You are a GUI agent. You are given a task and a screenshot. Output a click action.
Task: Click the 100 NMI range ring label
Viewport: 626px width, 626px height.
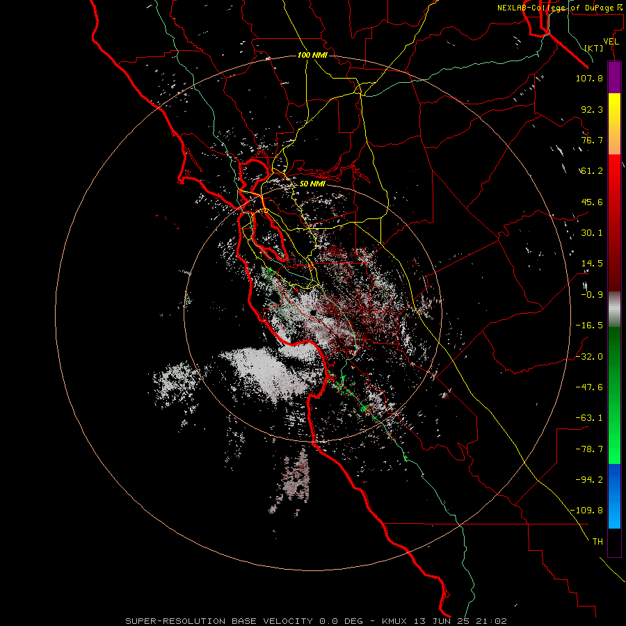click(x=312, y=55)
